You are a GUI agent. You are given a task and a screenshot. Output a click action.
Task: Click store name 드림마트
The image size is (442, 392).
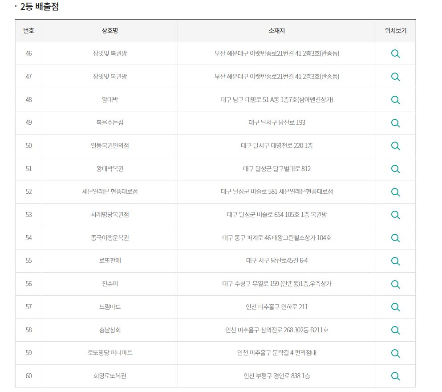tap(110, 307)
